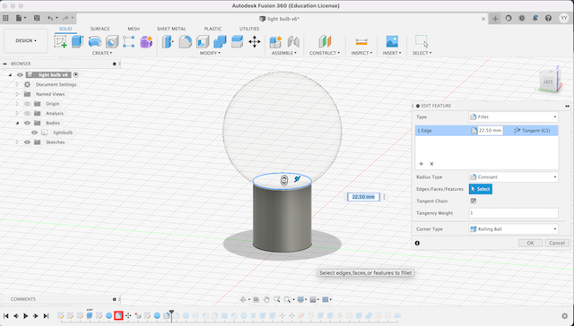Viewport: 574px width, 326px height.
Task: Select the Offset Plane construct tool
Action: 325,42
